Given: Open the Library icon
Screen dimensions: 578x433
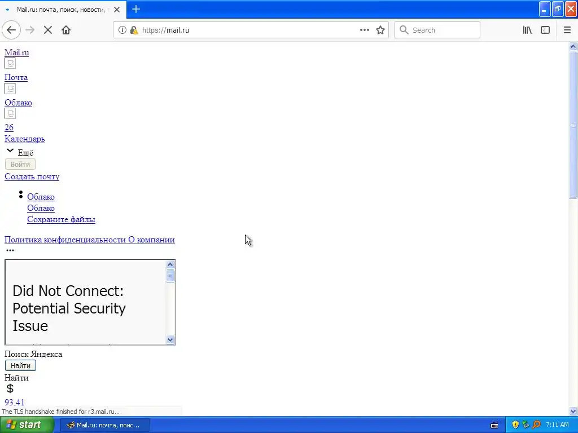Looking at the screenshot, I should coord(528,30).
